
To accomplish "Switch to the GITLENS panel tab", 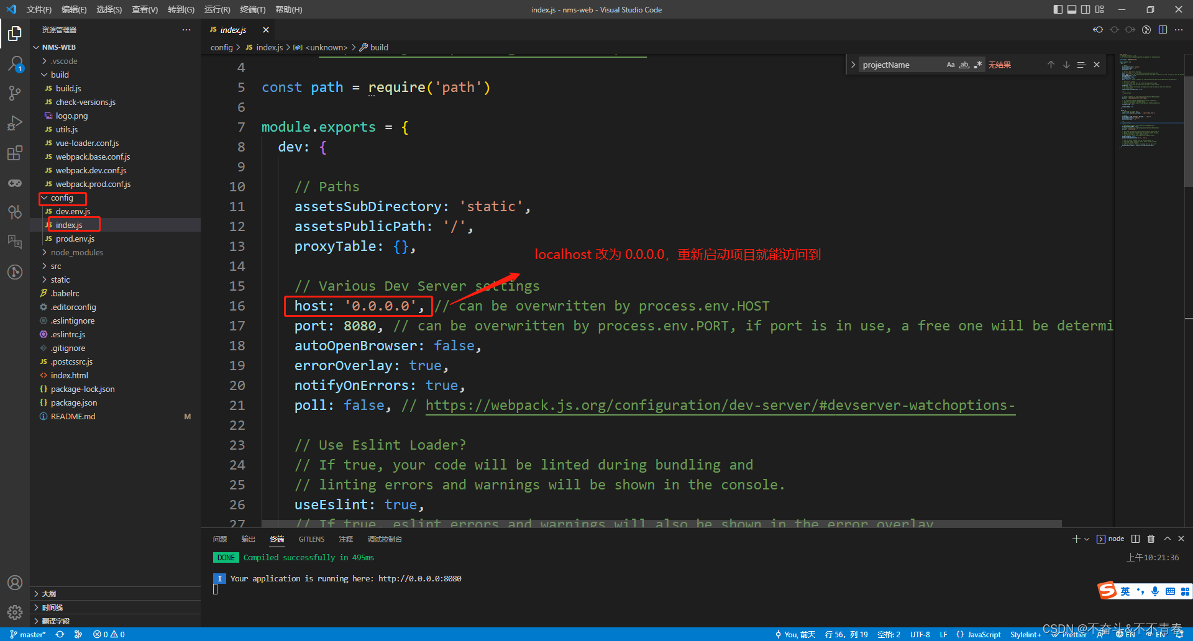I will [311, 539].
